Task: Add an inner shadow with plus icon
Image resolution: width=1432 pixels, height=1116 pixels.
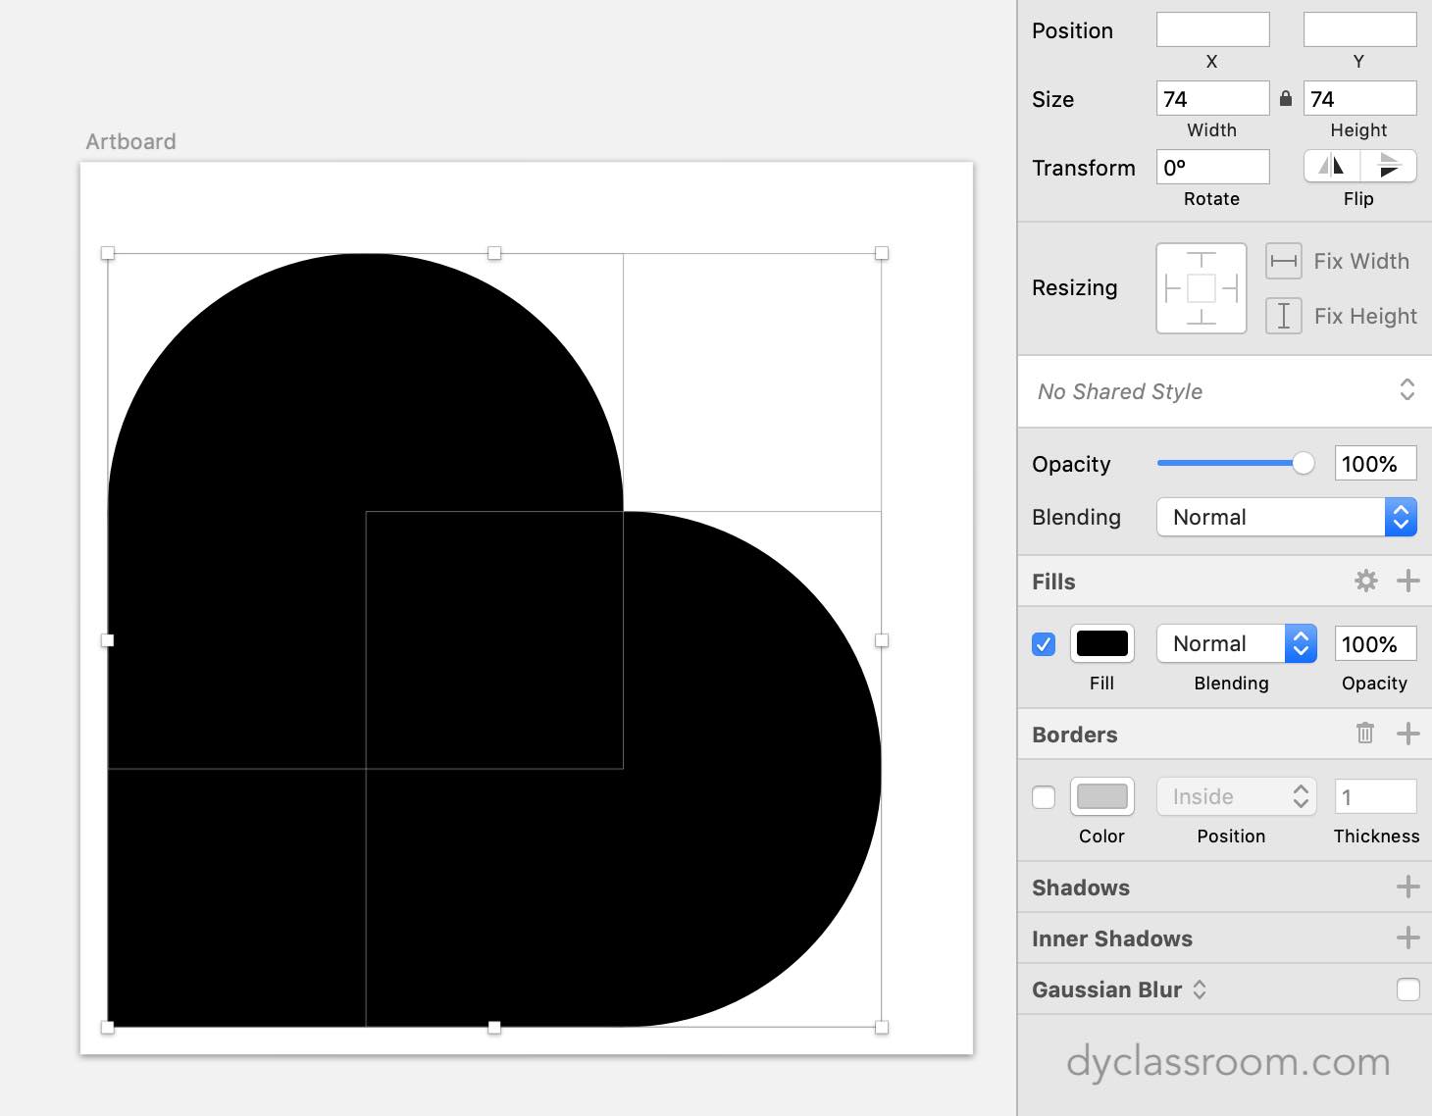Action: pos(1407,938)
